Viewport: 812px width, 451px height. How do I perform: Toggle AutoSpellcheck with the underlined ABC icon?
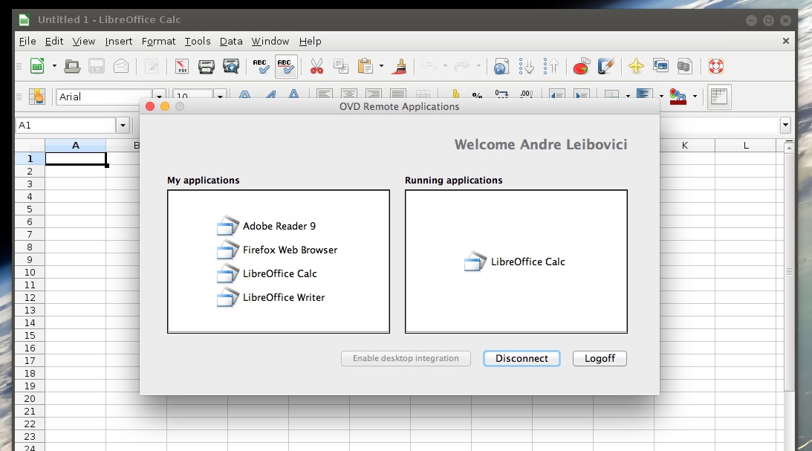pyautogui.click(x=286, y=66)
